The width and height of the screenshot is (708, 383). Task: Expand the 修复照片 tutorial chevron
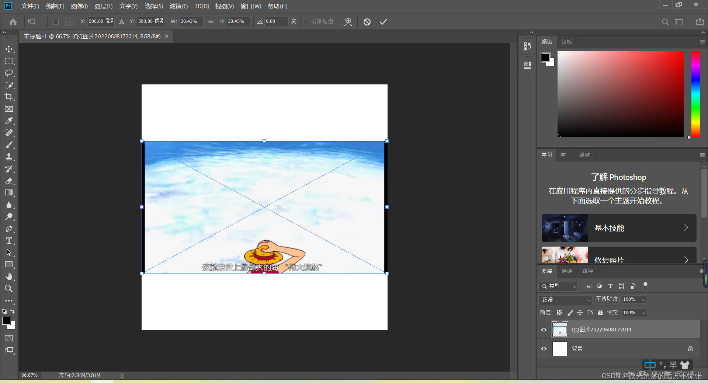pos(686,260)
